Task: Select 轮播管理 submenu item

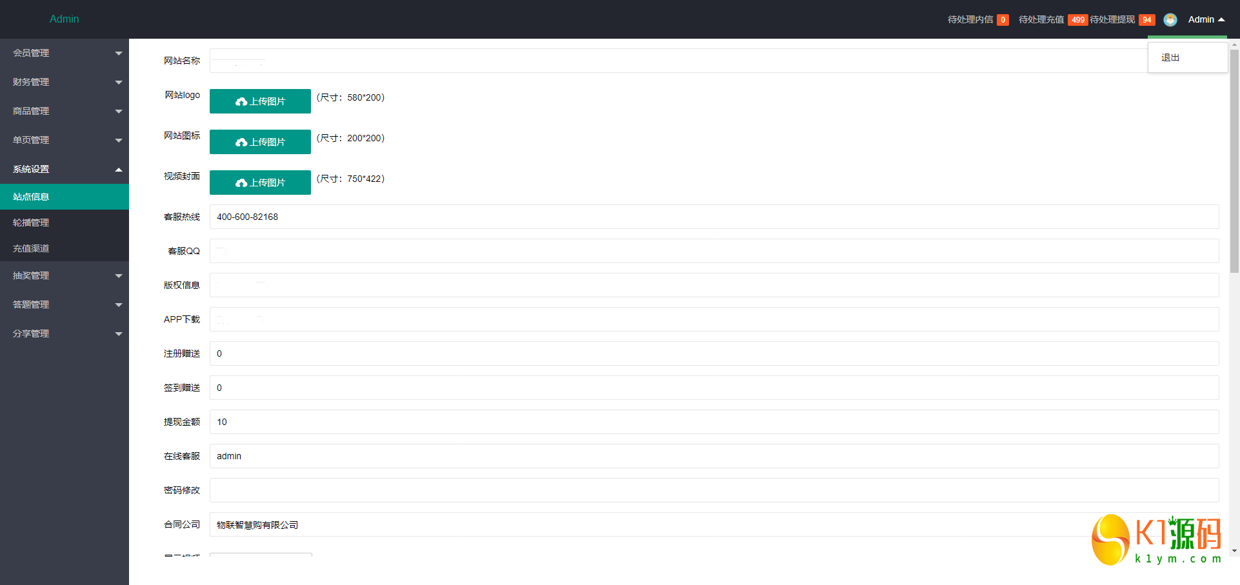Action: (65, 223)
